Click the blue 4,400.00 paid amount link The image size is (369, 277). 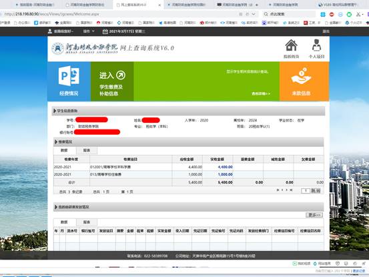coord(226,167)
